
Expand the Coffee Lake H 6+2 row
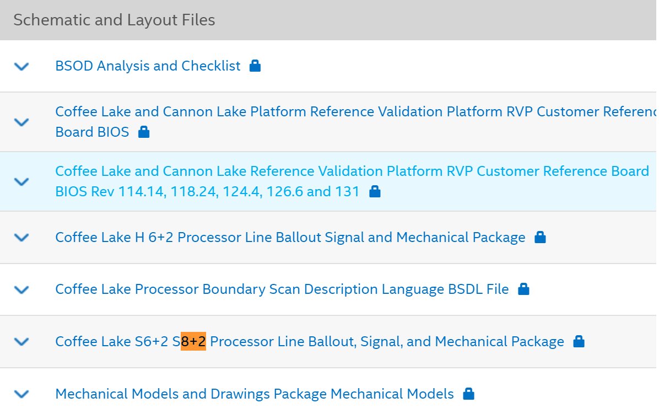[x=21, y=237]
